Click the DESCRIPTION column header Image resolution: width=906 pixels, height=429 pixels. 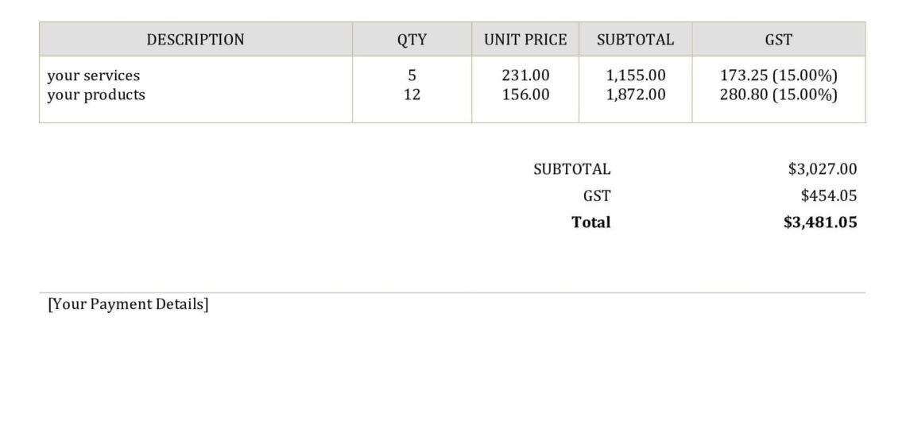[196, 40]
